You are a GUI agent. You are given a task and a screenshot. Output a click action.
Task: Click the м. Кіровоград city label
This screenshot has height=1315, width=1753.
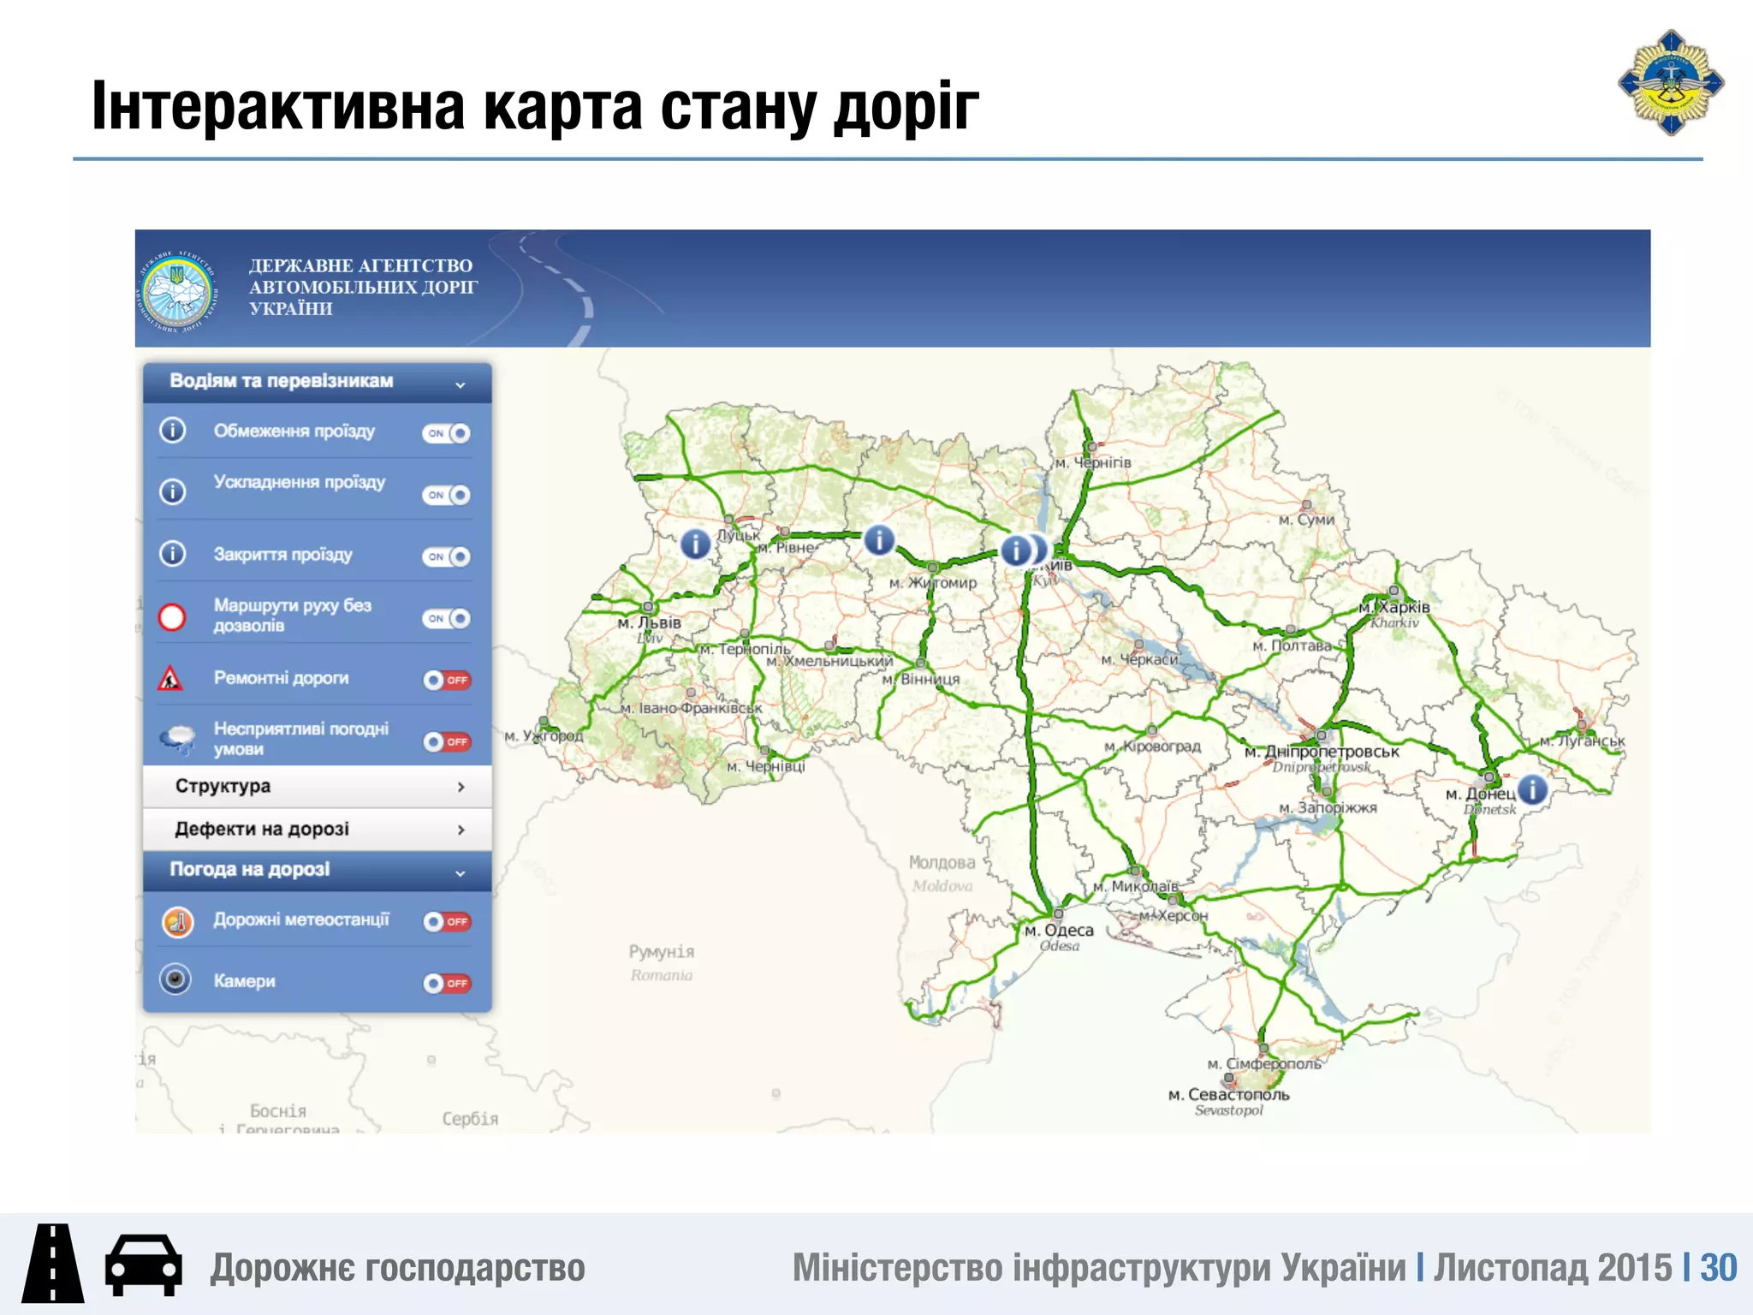(1153, 747)
